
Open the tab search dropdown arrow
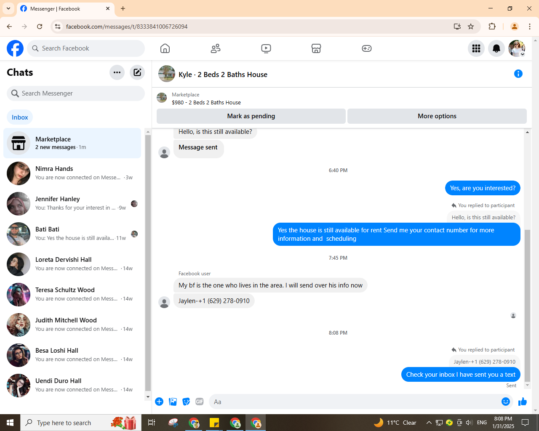[8, 8]
